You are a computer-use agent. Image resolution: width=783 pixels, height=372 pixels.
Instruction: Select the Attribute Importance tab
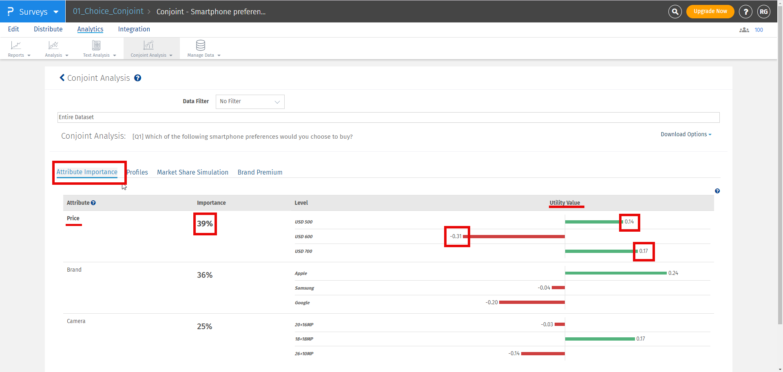(87, 172)
